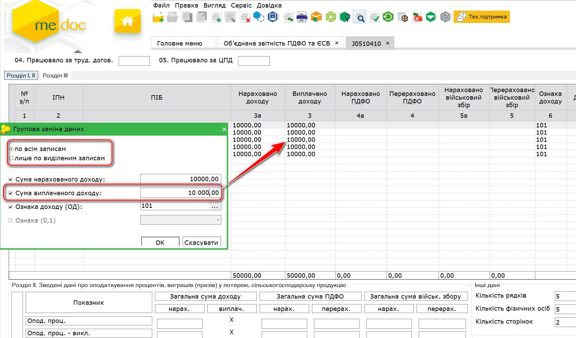The height and width of the screenshot is (338, 576).
Task: Click the yellow home icon
Action: coord(127,21)
